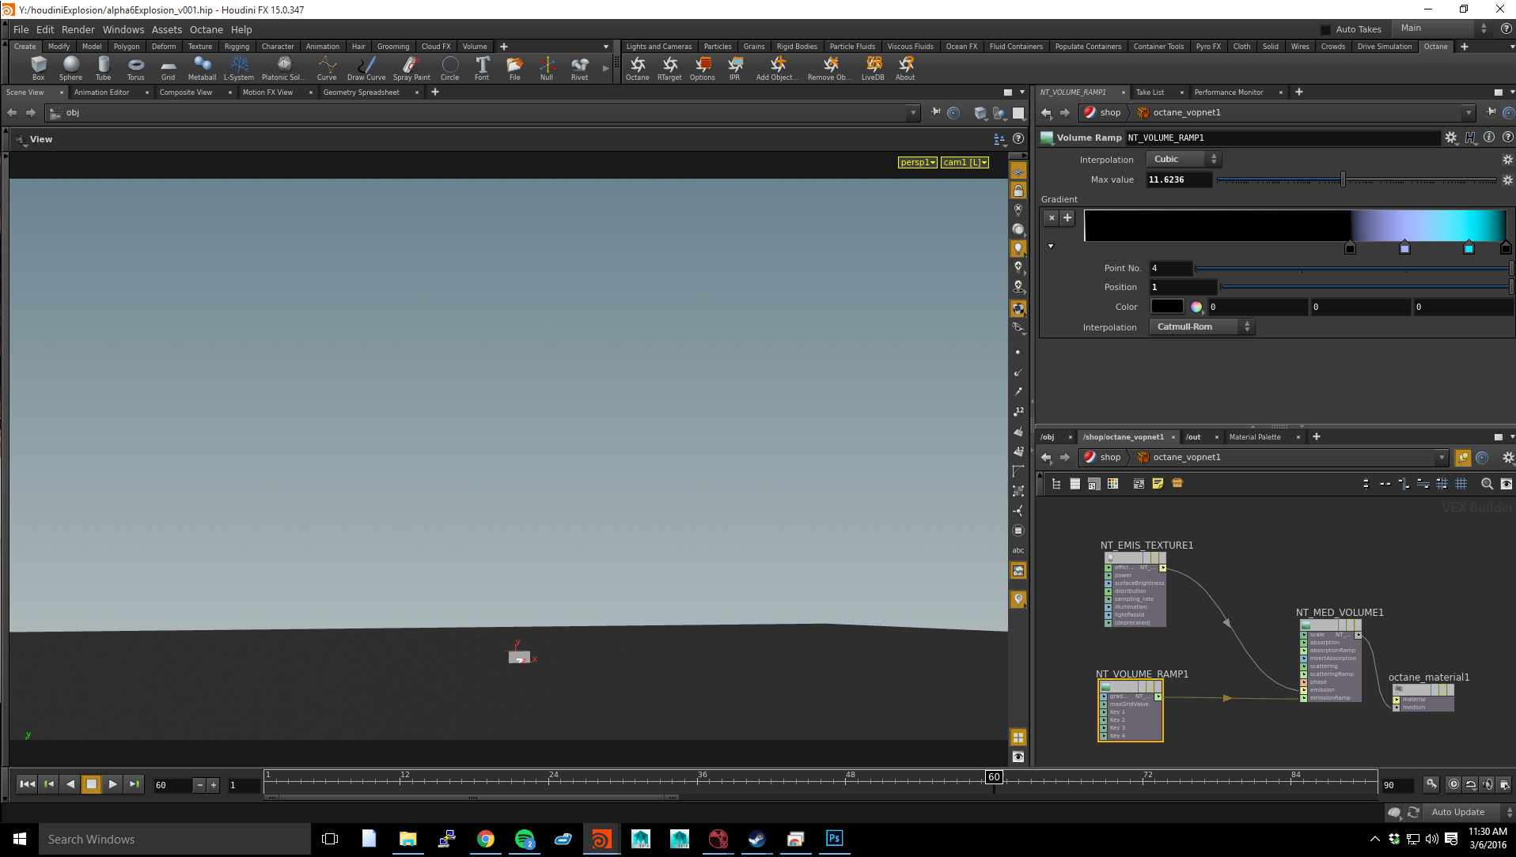Switch to the Performance Monitor tab
This screenshot has height=857, width=1516.
click(x=1229, y=92)
